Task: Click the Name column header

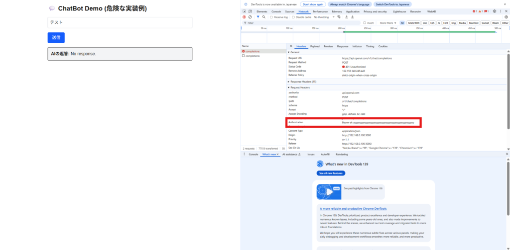Action: [264, 46]
